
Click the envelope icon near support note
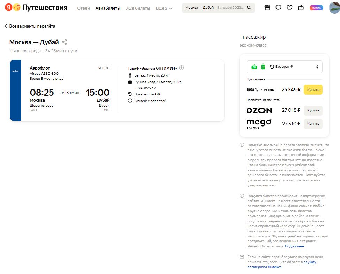pos(242,257)
